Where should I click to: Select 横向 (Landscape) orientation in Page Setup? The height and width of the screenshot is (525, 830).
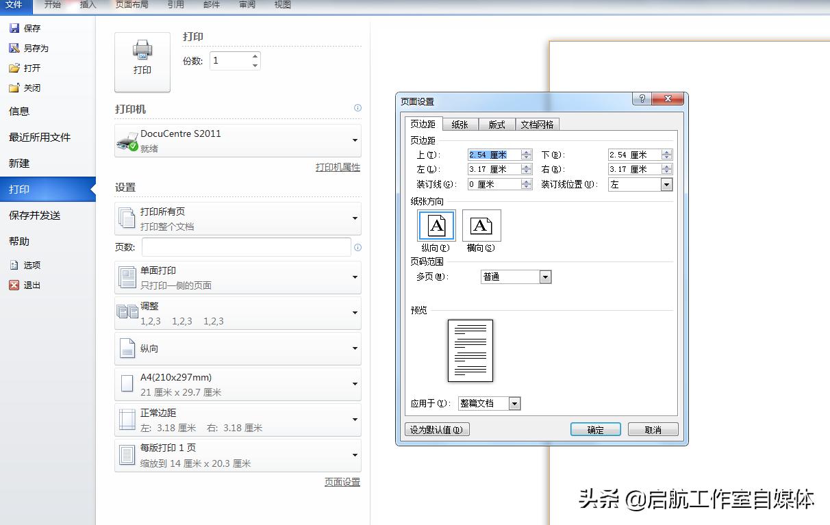(481, 225)
